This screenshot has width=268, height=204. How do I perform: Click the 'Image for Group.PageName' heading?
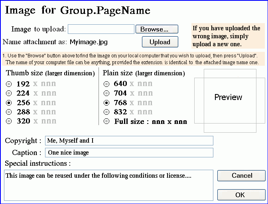click(78, 10)
